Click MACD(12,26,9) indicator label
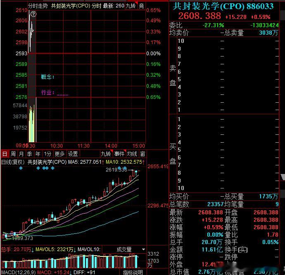 click(18, 272)
